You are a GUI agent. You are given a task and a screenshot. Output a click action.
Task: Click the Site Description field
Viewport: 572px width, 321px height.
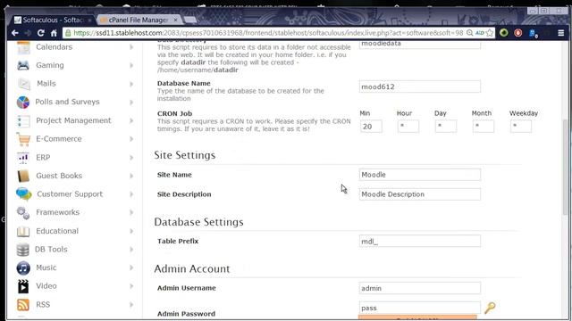pyautogui.click(x=419, y=194)
